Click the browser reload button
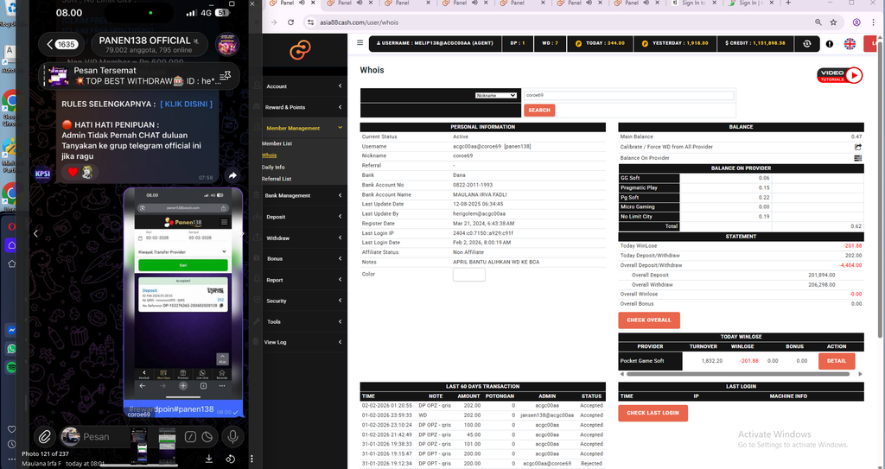The width and height of the screenshot is (885, 469). [x=290, y=22]
